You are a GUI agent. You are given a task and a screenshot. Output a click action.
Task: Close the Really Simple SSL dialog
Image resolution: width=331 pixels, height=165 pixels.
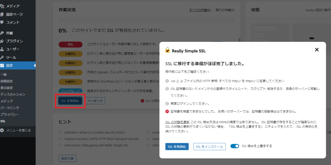pyautogui.click(x=317, y=50)
